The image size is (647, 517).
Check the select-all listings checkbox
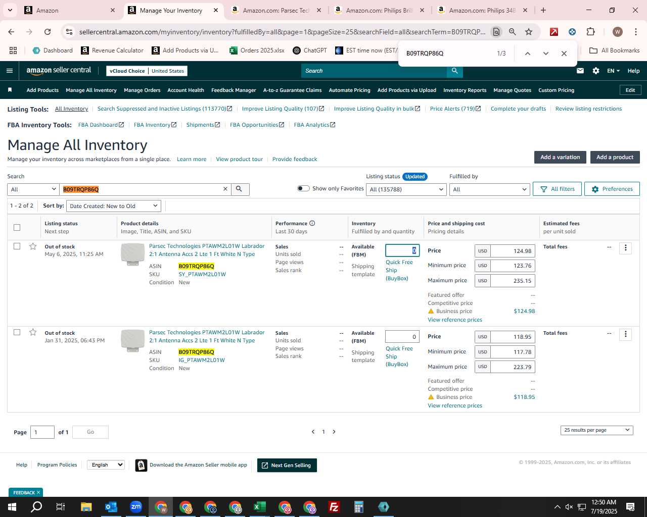point(17,227)
